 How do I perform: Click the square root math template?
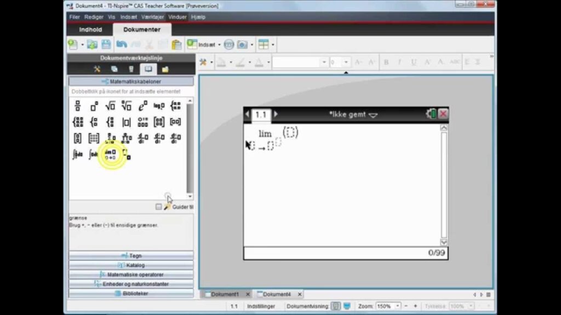[110, 106]
